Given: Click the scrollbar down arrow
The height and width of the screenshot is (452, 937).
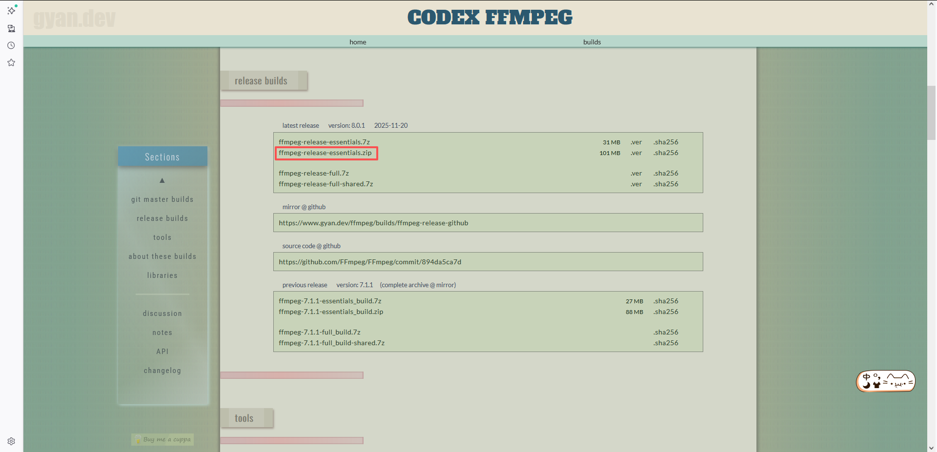Looking at the screenshot, I should pos(932,448).
